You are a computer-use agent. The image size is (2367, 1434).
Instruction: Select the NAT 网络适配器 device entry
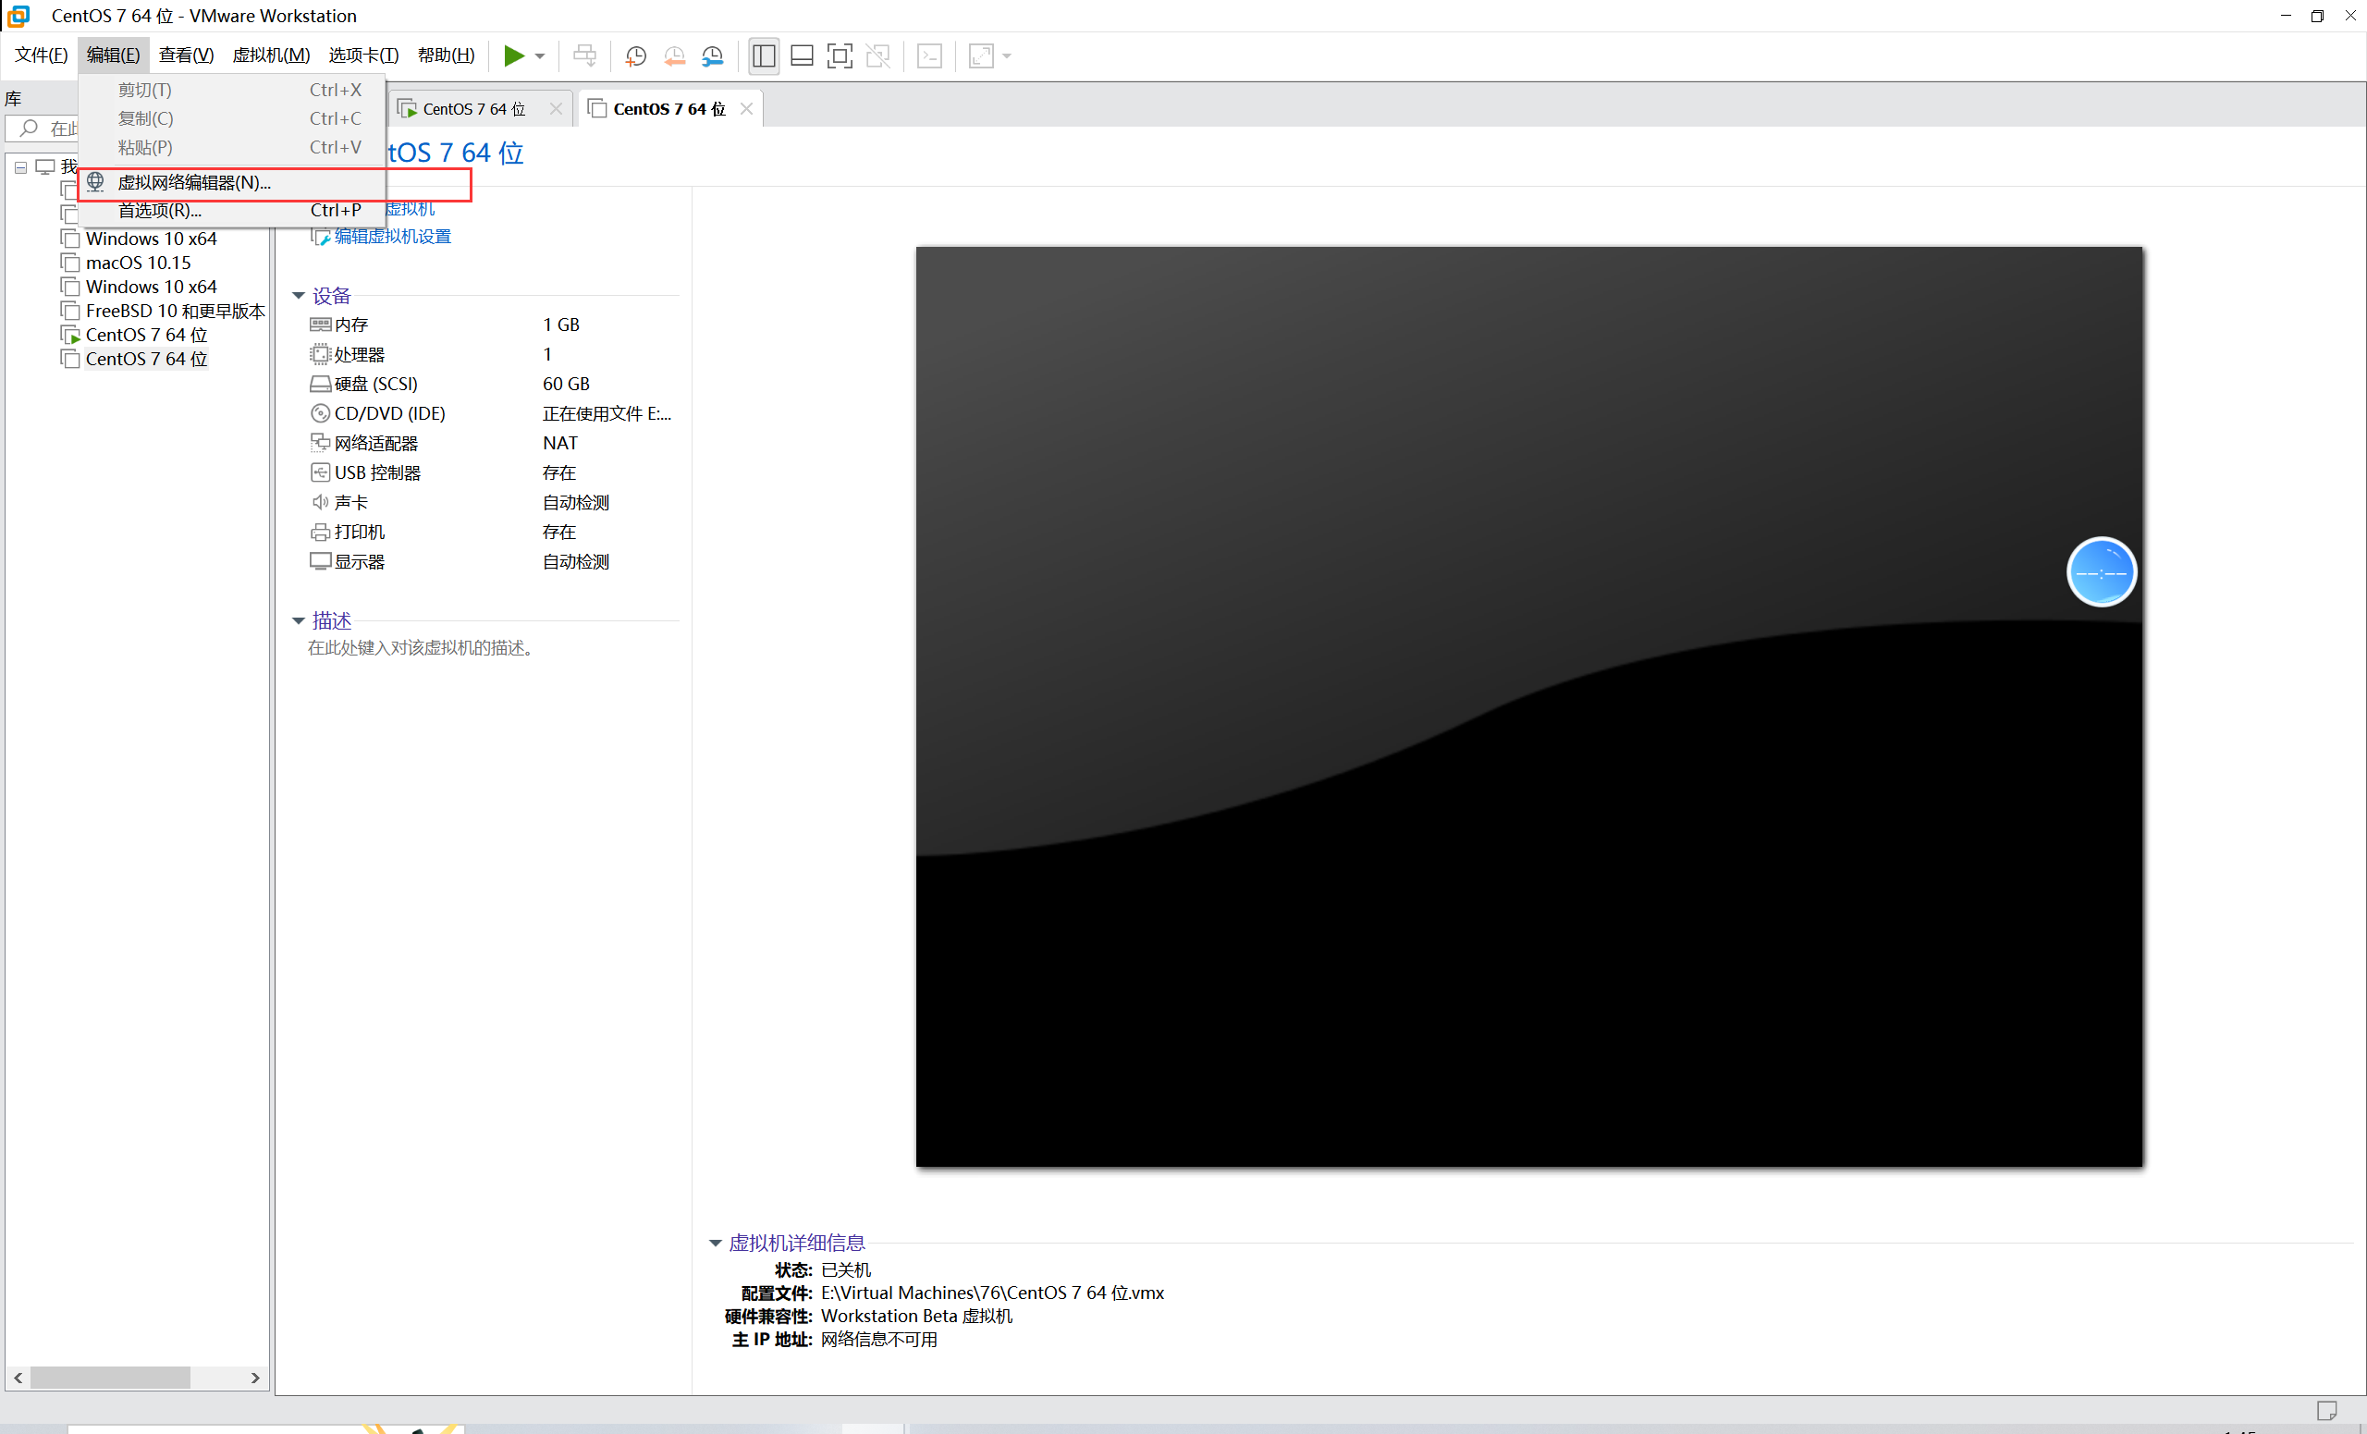[x=376, y=443]
